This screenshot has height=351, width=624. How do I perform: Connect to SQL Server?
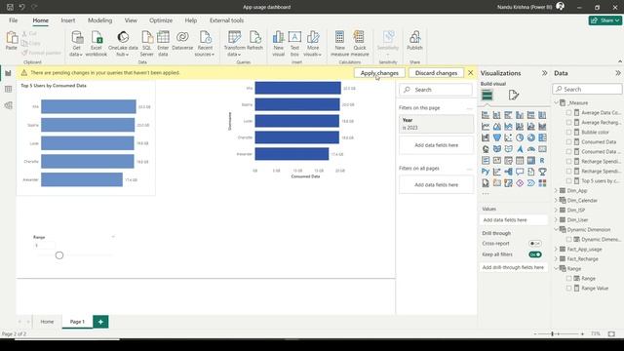pyautogui.click(x=147, y=43)
